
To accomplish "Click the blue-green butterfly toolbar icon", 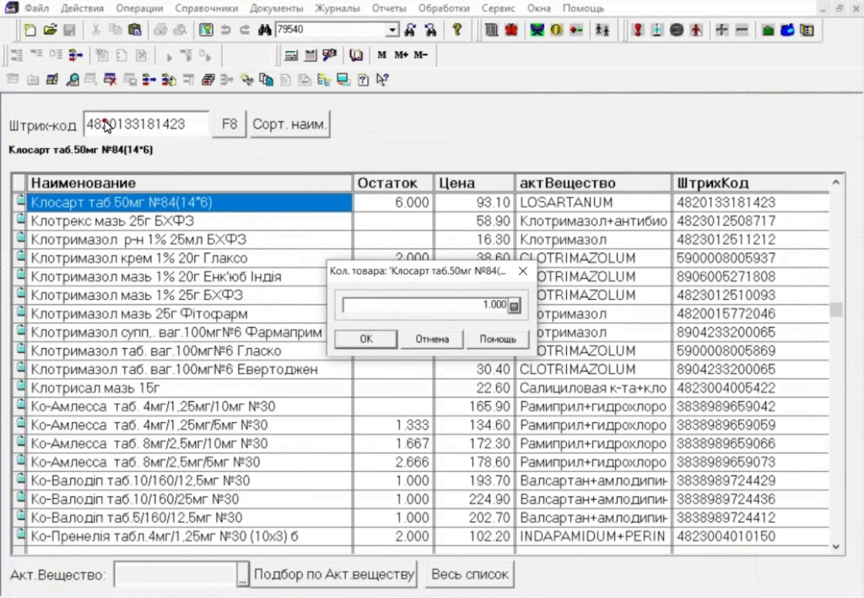I will coord(537,29).
